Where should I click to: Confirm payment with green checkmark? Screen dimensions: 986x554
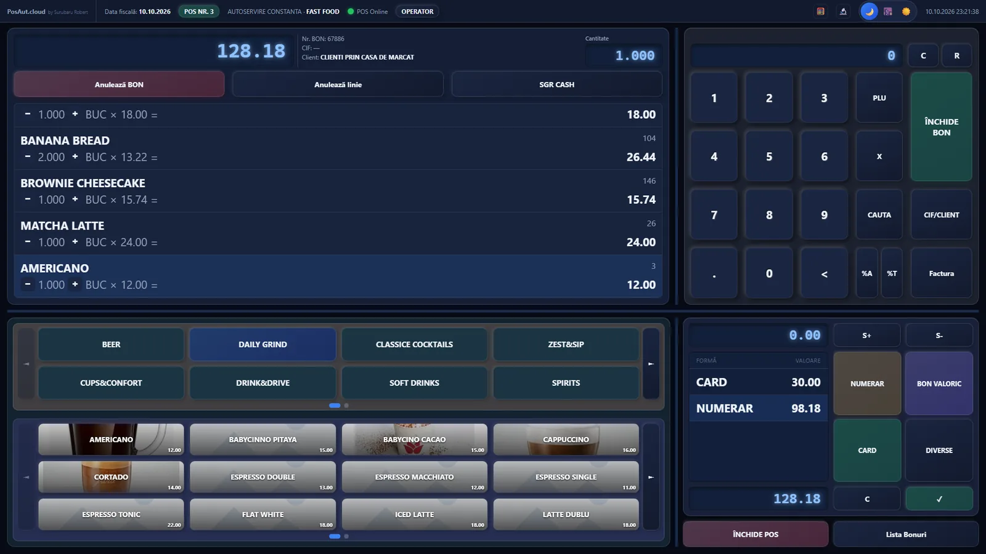(939, 499)
